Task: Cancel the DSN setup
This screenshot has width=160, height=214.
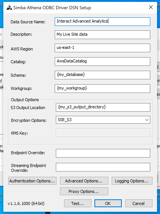Action: 139,203
